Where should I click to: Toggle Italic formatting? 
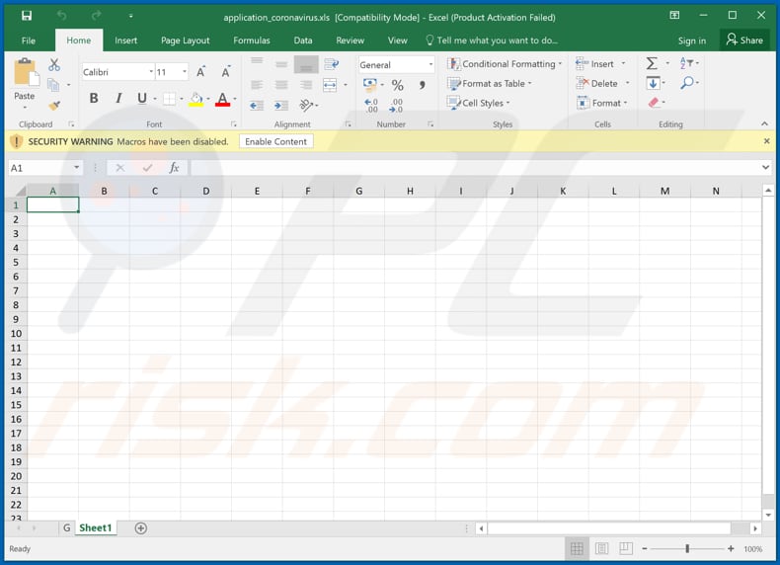point(118,99)
